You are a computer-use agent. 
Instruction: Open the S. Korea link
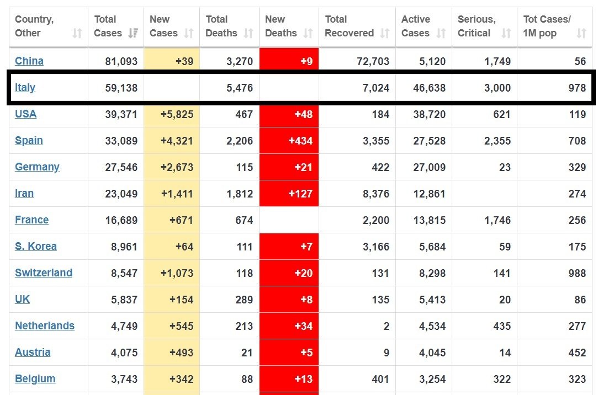pos(36,247)
